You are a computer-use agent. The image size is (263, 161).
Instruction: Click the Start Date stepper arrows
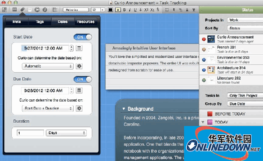[71, 49]
